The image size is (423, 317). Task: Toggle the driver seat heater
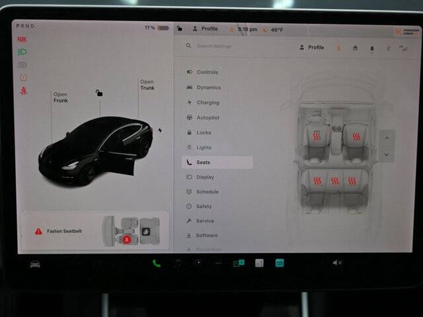(x=317, y=137)
